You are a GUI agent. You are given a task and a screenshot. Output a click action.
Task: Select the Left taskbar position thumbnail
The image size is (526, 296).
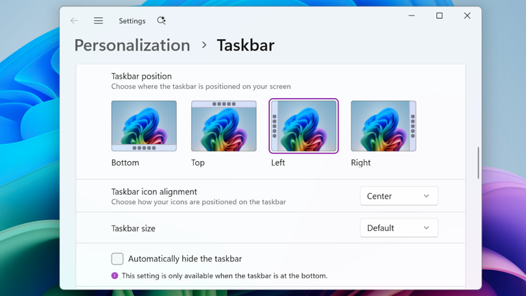(x=303, y=126)
